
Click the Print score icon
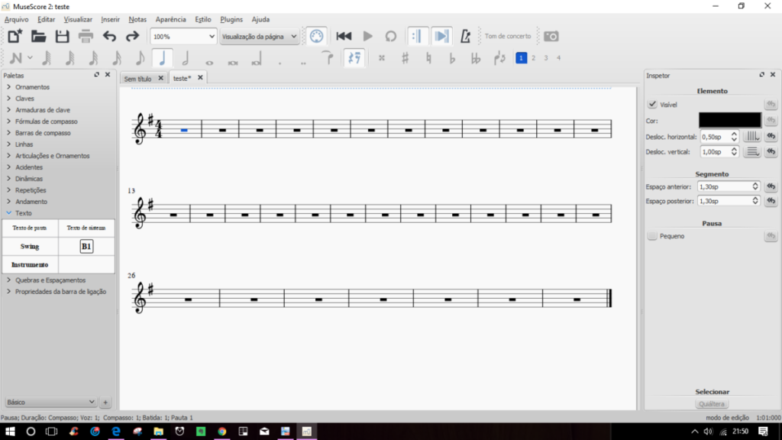(86, 36)
